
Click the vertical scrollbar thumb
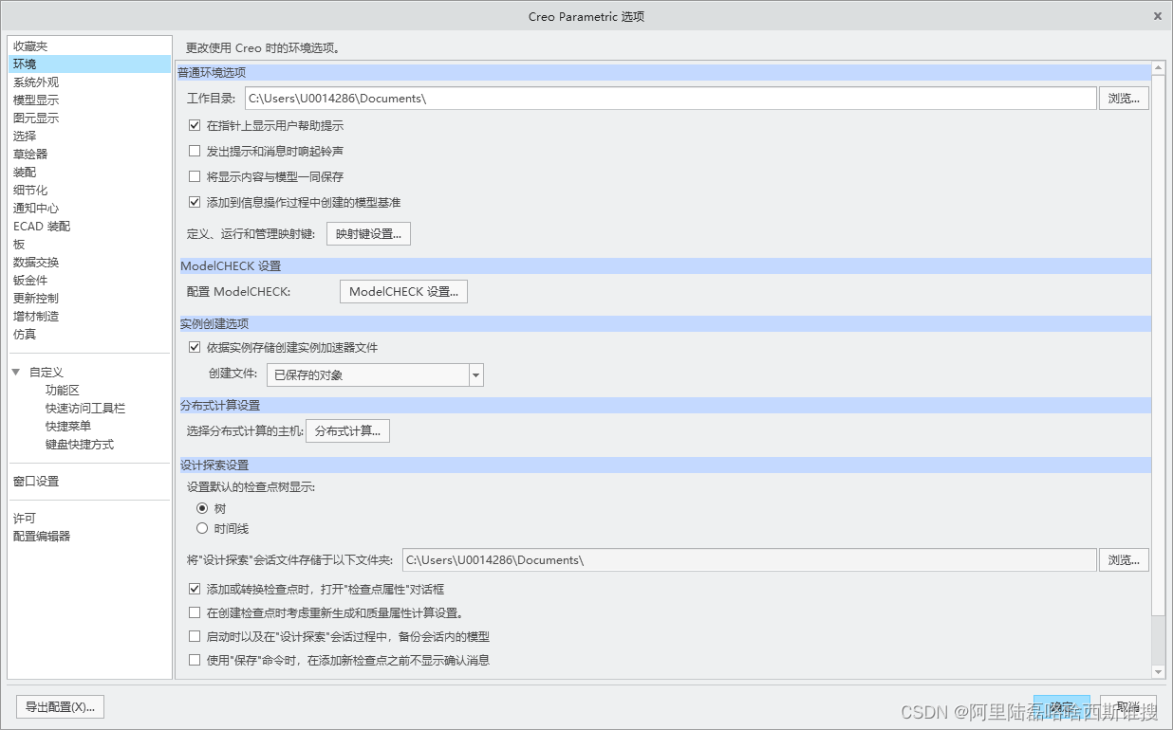click(x=1158, y=344)
